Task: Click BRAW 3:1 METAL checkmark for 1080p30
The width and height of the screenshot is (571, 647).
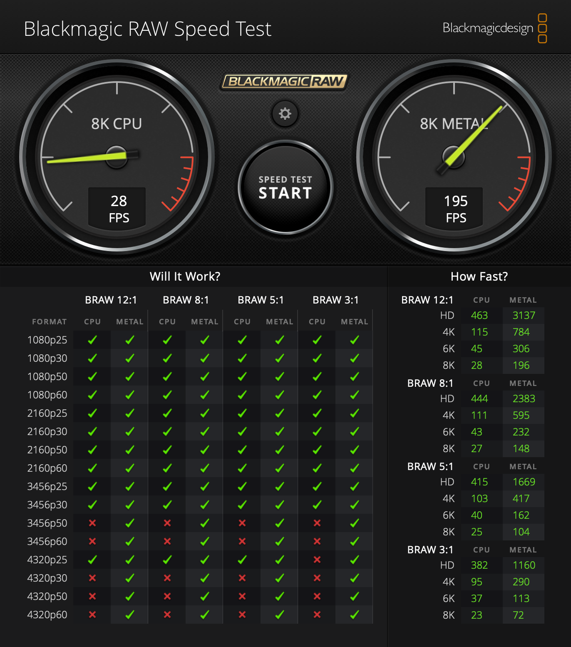Action: tap(355, 358)
